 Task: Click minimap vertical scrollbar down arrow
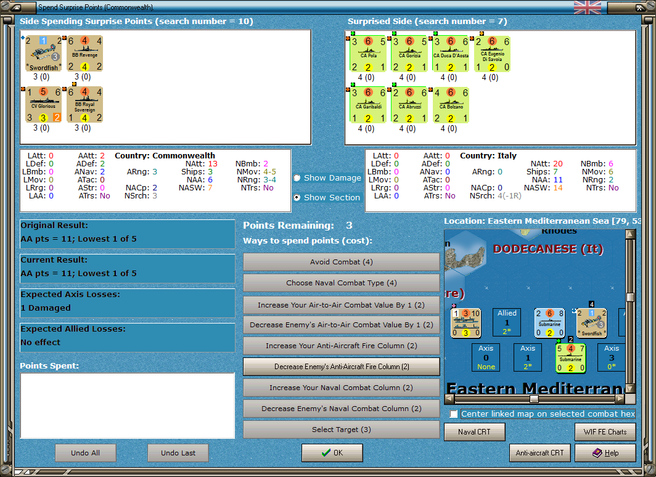(x=631, y=389)
